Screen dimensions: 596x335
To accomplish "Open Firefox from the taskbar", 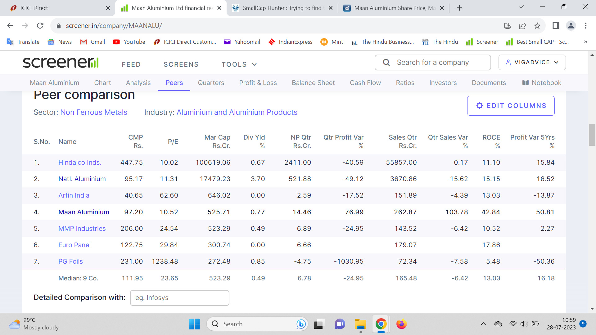I will (401, 324).
